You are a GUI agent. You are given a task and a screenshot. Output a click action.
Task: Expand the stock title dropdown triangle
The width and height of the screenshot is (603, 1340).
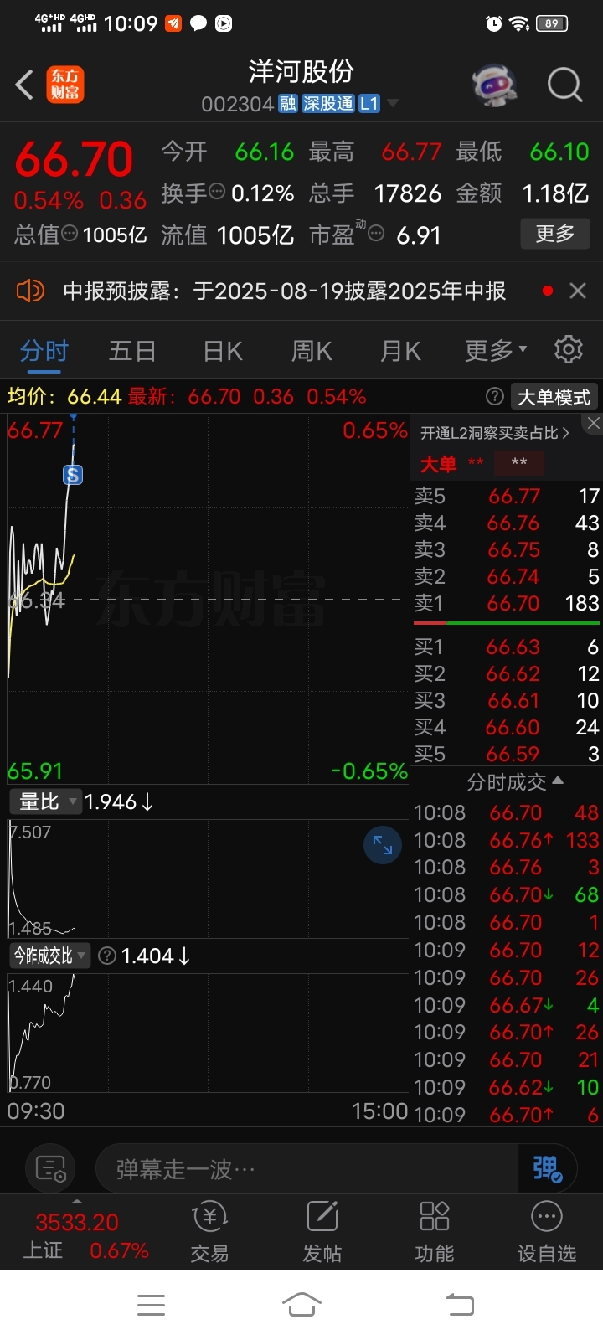pyautogui.click(x=392, y=104)
